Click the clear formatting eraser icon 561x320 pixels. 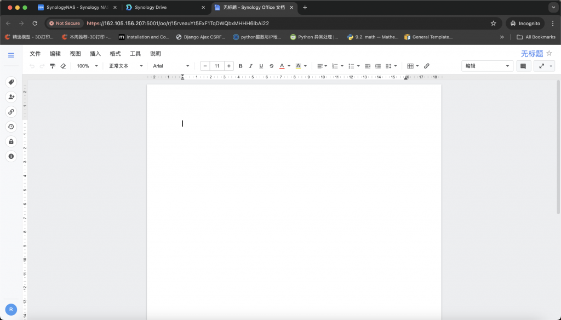[x=63, y=66]
